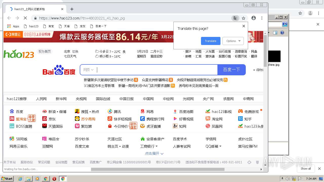This screenshot has width=324, height=182.
Task: Bookmark this page with the star icon
Action: (244, 18)
